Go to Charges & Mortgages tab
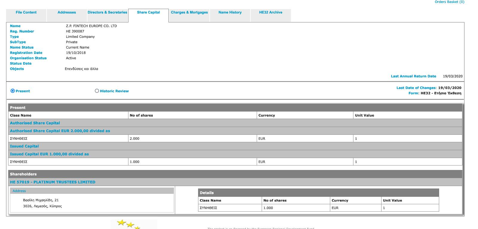This screenshot has width=478, height=229. click(x=189, y=13)
